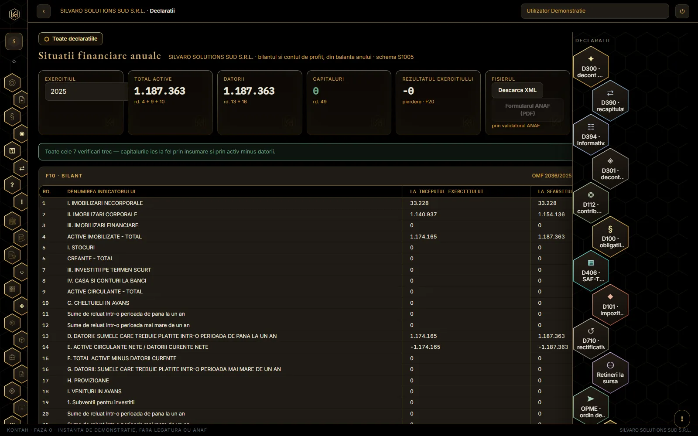
Task: Open the D301 decont hexagon
Action: tap(610, 169)
